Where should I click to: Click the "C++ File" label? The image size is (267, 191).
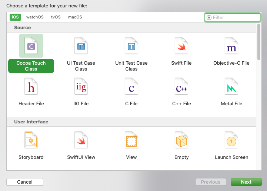pos(181,104)
